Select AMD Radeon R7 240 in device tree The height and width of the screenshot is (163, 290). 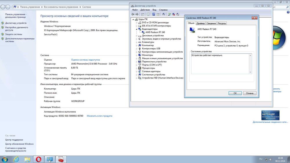pos(155,32)
